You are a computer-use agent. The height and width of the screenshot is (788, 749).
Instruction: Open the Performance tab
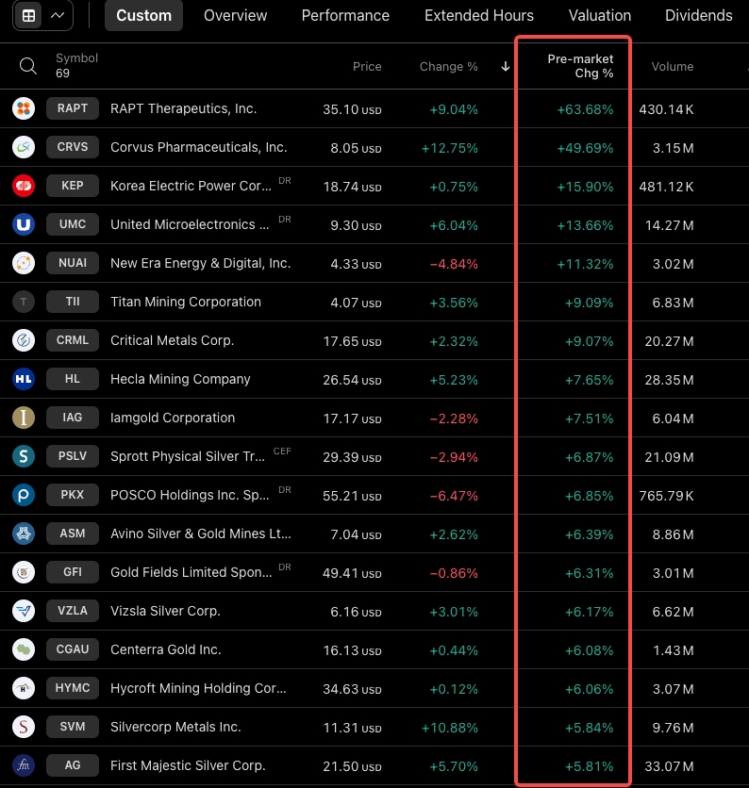(x=345, y=16)
